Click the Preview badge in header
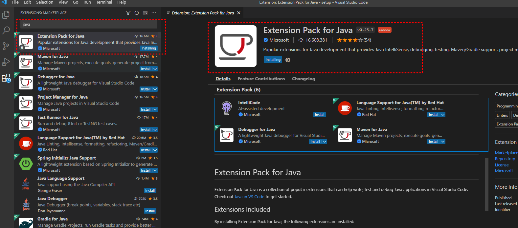 pyautogui.click(x=385, y=30)
